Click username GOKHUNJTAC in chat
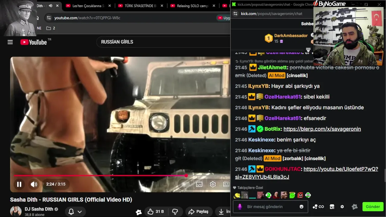 coord(283,169)
